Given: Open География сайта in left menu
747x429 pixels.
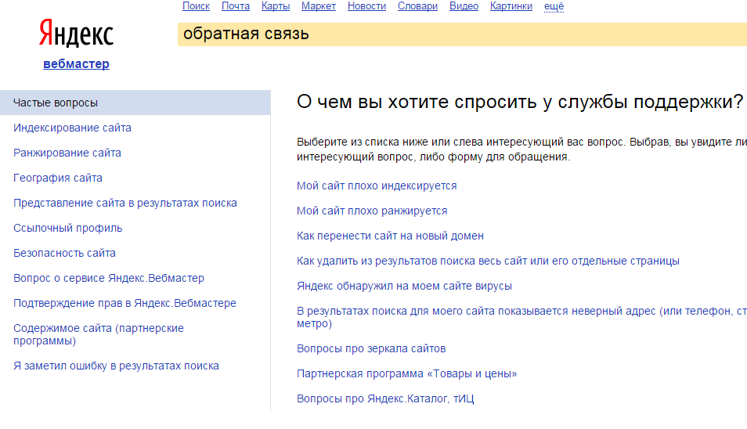Looking at the screenshot, I should point(58,178).
